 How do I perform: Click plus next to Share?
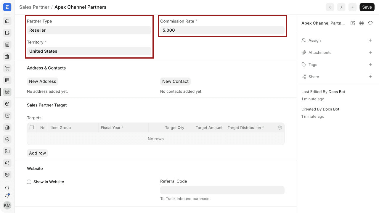click(x=370, y=77)
